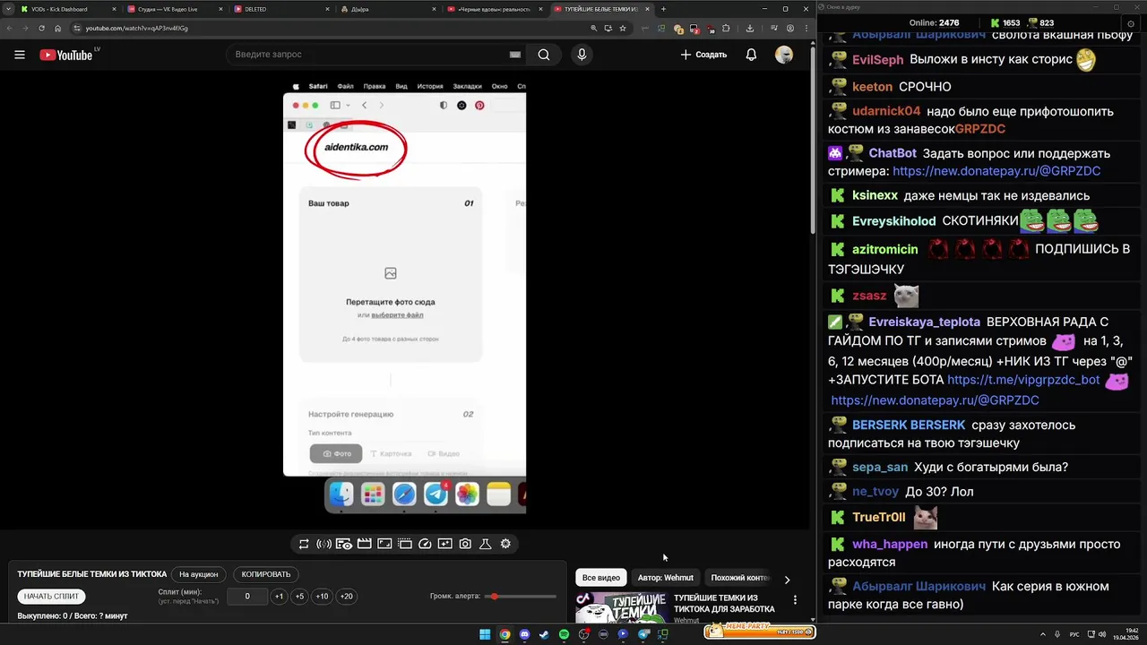Click the MEME PARTY overlay widget
The image size is (1147, 645).
click(759, 631)
